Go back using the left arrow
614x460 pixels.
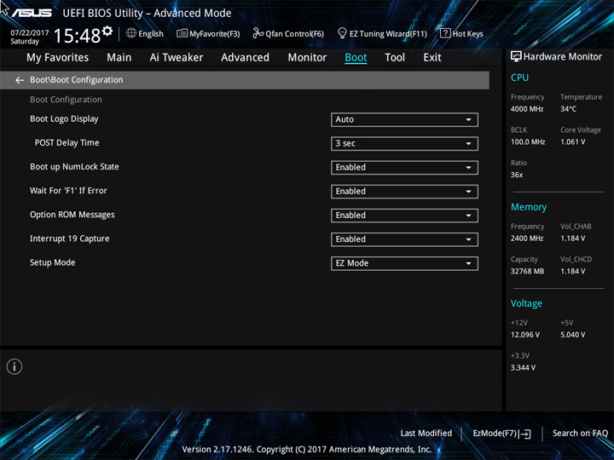tap(20, 80)
